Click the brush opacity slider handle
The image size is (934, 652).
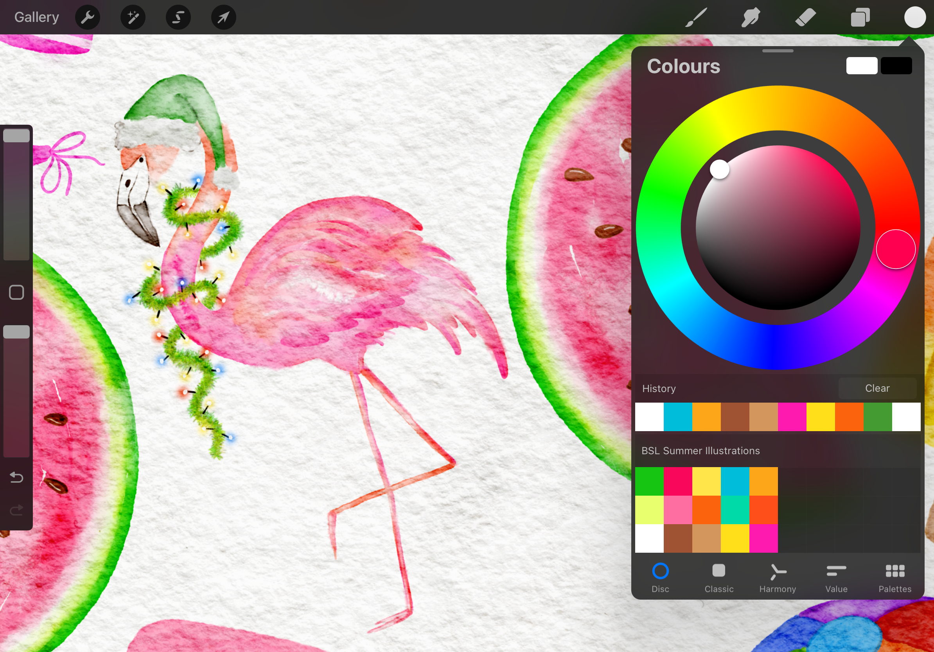pyautogui.click(x=16, y=332)
